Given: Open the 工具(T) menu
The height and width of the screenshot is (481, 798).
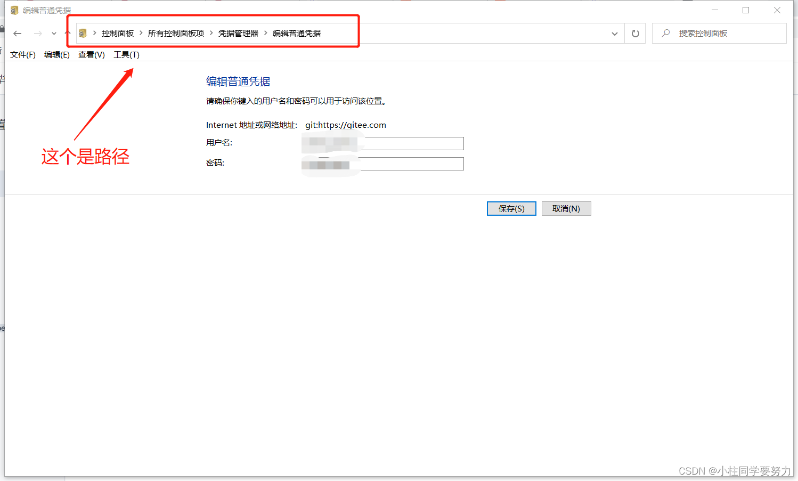Looking at the screenshot, I should tap(126, 55).
